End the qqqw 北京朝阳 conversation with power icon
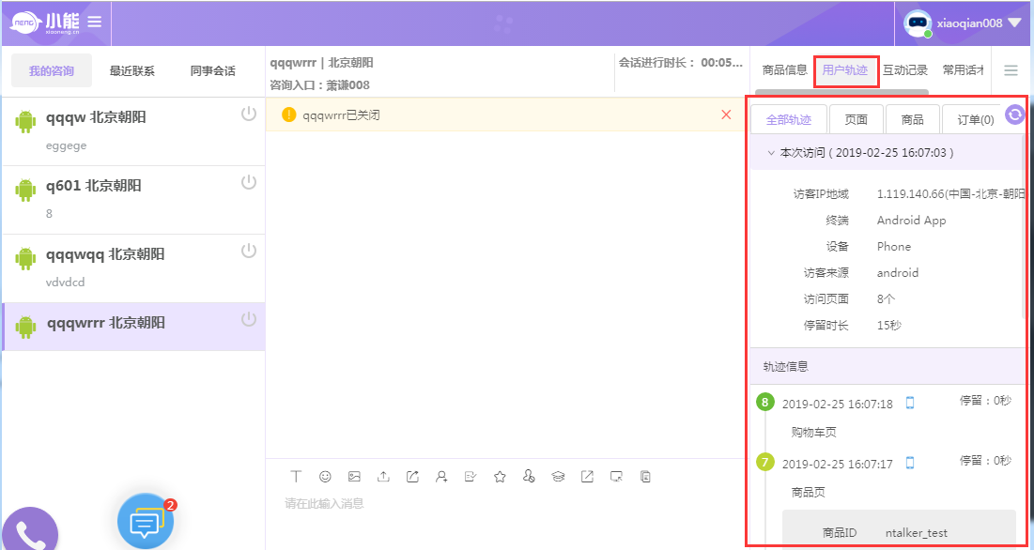This screenshot has height=550, width=1034. pyautogui.click(x=249, y=114)
